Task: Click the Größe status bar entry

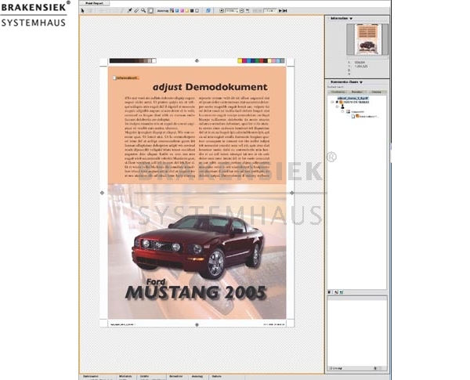Action: pyautogui.click(x=144, y=376)
